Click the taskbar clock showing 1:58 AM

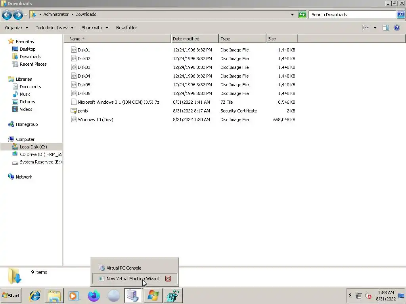[385, 295]
